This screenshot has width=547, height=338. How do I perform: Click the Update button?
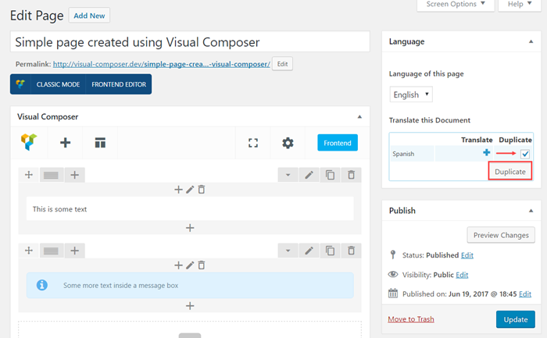[516, 319]
